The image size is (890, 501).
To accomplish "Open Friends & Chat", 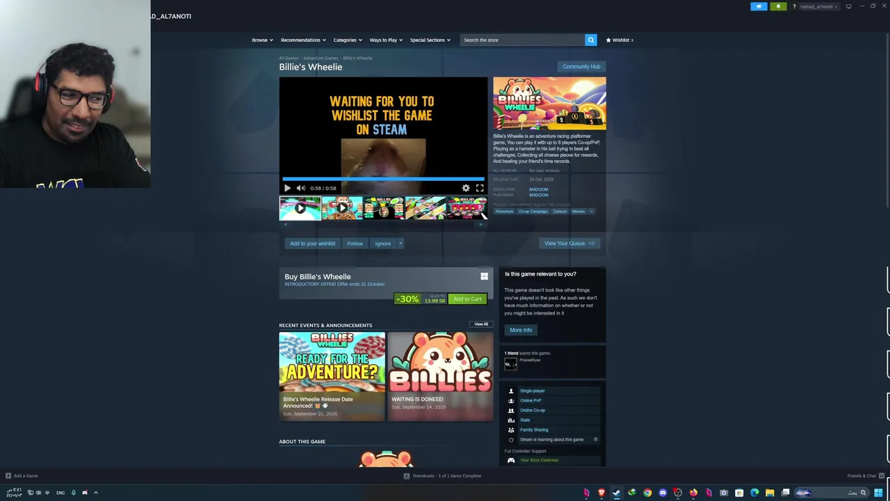I will click(x=866, y=476).
